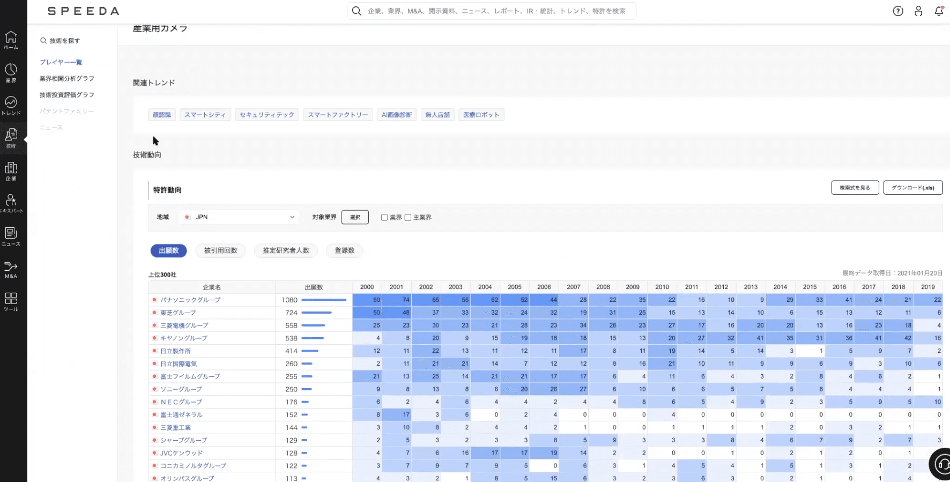Click the 検索式を見る button
This screenshot has width=950, height=482.
click(855, 188)
